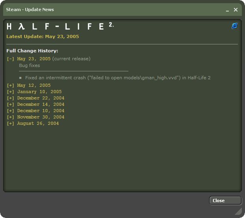Click the January 10, 2005 date link
The height and width of the screenshot is (218, 245).
(x=40, y=92)
